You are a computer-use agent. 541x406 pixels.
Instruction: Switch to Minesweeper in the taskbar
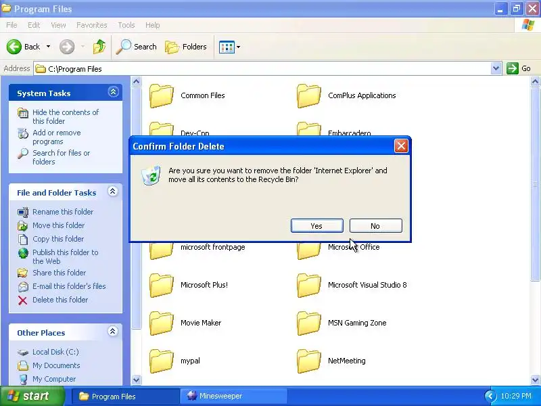click(233, 397)
